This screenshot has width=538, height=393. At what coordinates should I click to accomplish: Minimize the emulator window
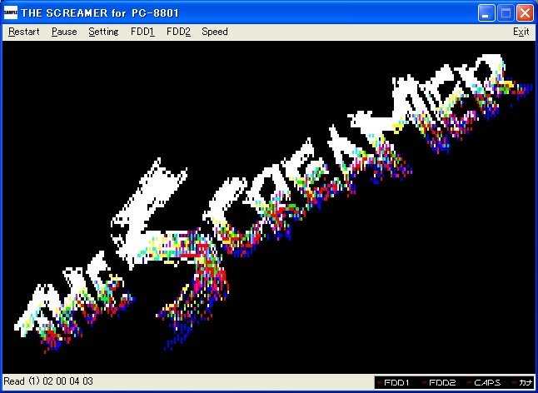(x=487, y=12)
